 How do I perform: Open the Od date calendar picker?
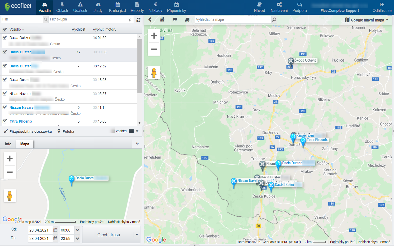tap(55, 230)
